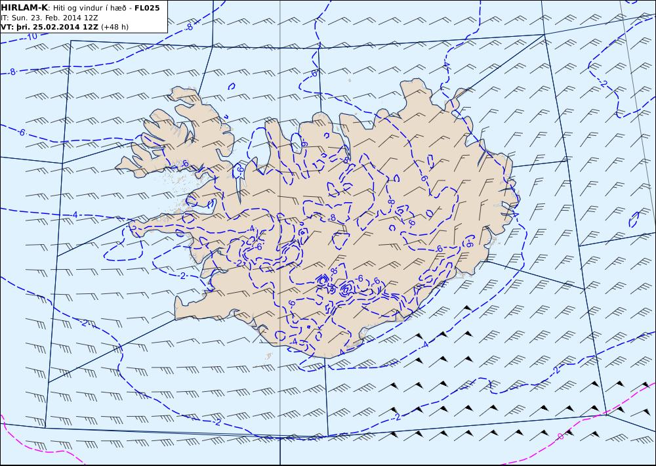Select the 'IT: Sun. 23. Feb. 2014 12Z' line

click(49, 18)
